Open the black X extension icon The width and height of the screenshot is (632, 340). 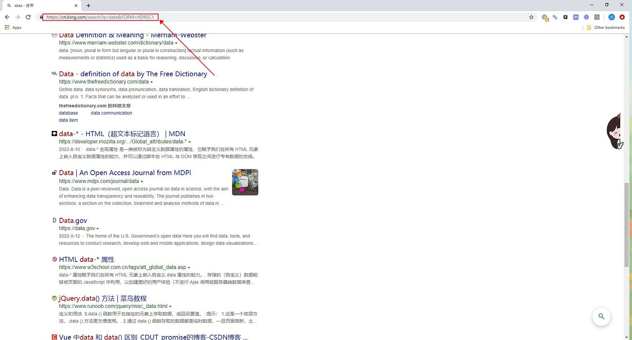(x=565, y=17)
